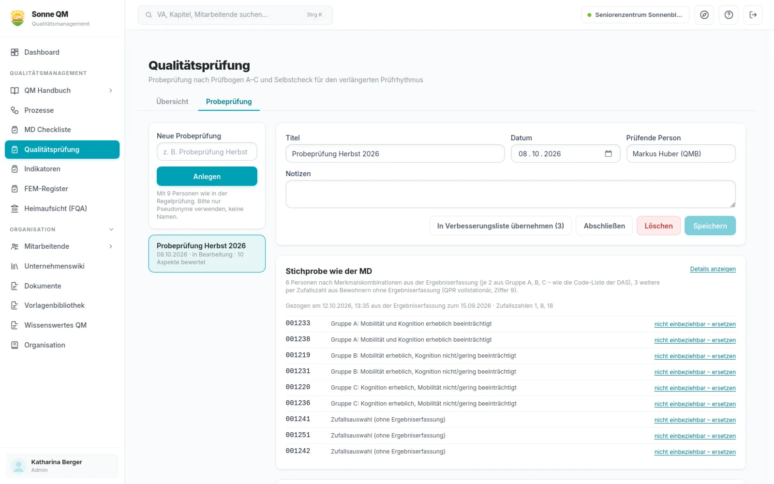Replace person 001233 via ersetzen link
This screenshot has height=484, width=774.
(695, 324)
